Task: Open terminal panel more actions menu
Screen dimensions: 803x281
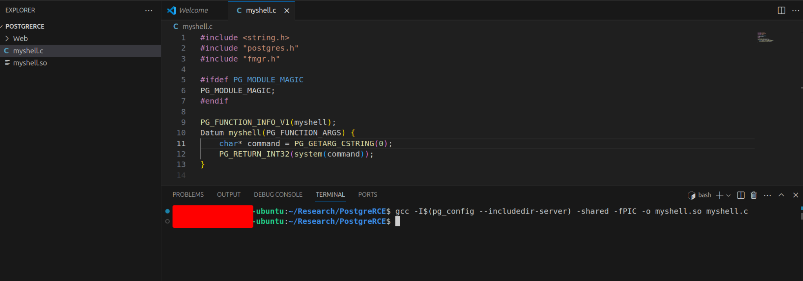Action: [767, 195]
